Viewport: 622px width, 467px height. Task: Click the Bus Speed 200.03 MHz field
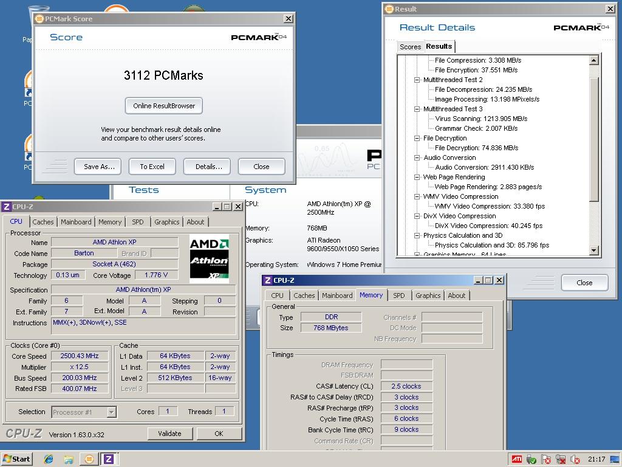coord(80,378)
